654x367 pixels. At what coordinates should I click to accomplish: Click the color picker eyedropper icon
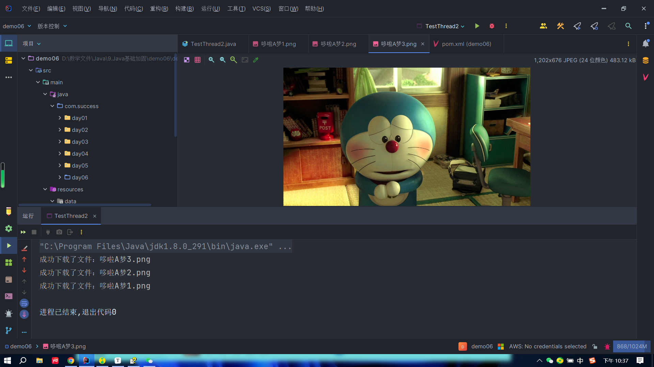256,60
